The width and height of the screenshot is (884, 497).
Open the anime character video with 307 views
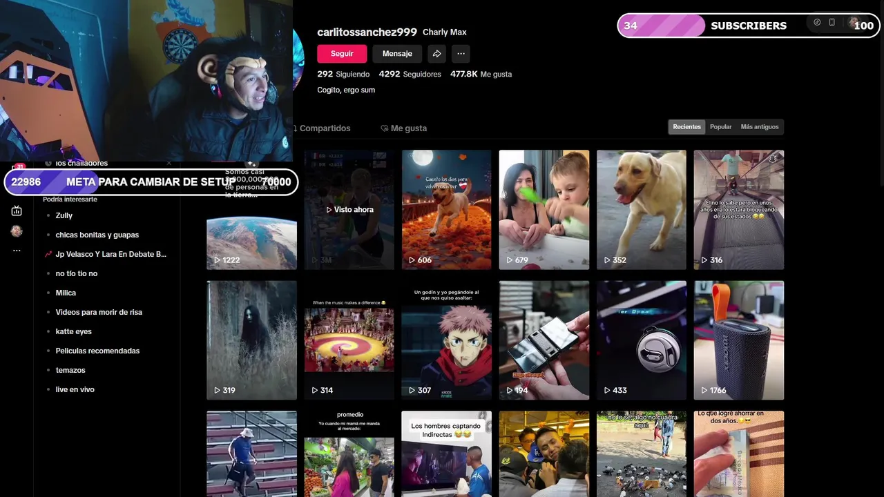pyautogui.click(x=447, y=340)
